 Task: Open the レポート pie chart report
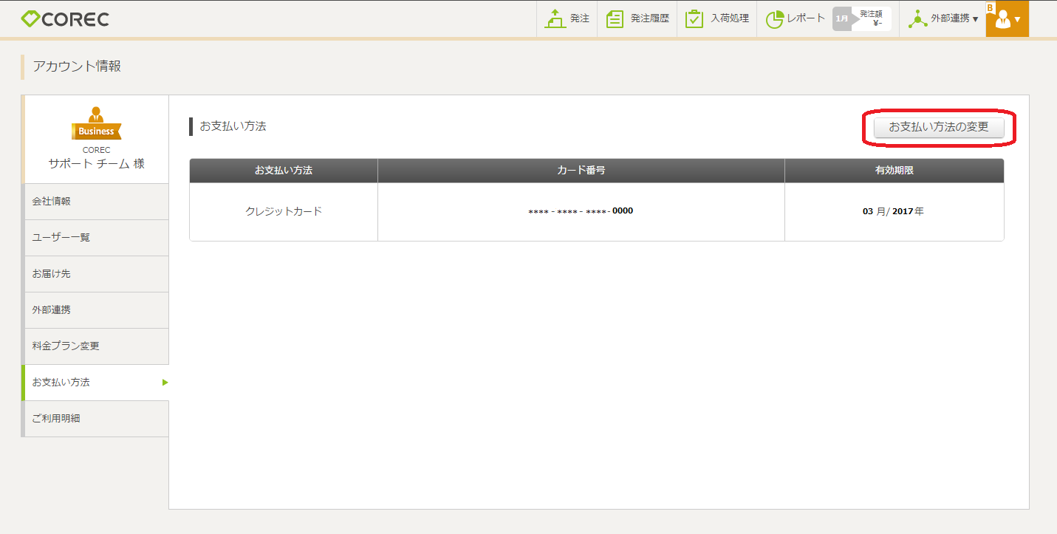tap(795, 19)
